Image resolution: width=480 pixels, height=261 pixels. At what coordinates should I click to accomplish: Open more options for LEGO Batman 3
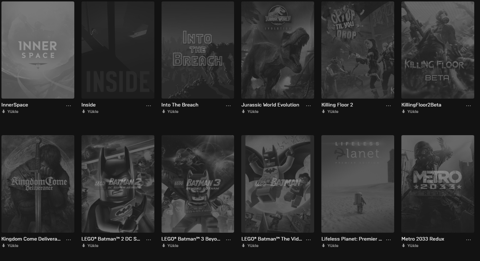click(x=229, y=239)
